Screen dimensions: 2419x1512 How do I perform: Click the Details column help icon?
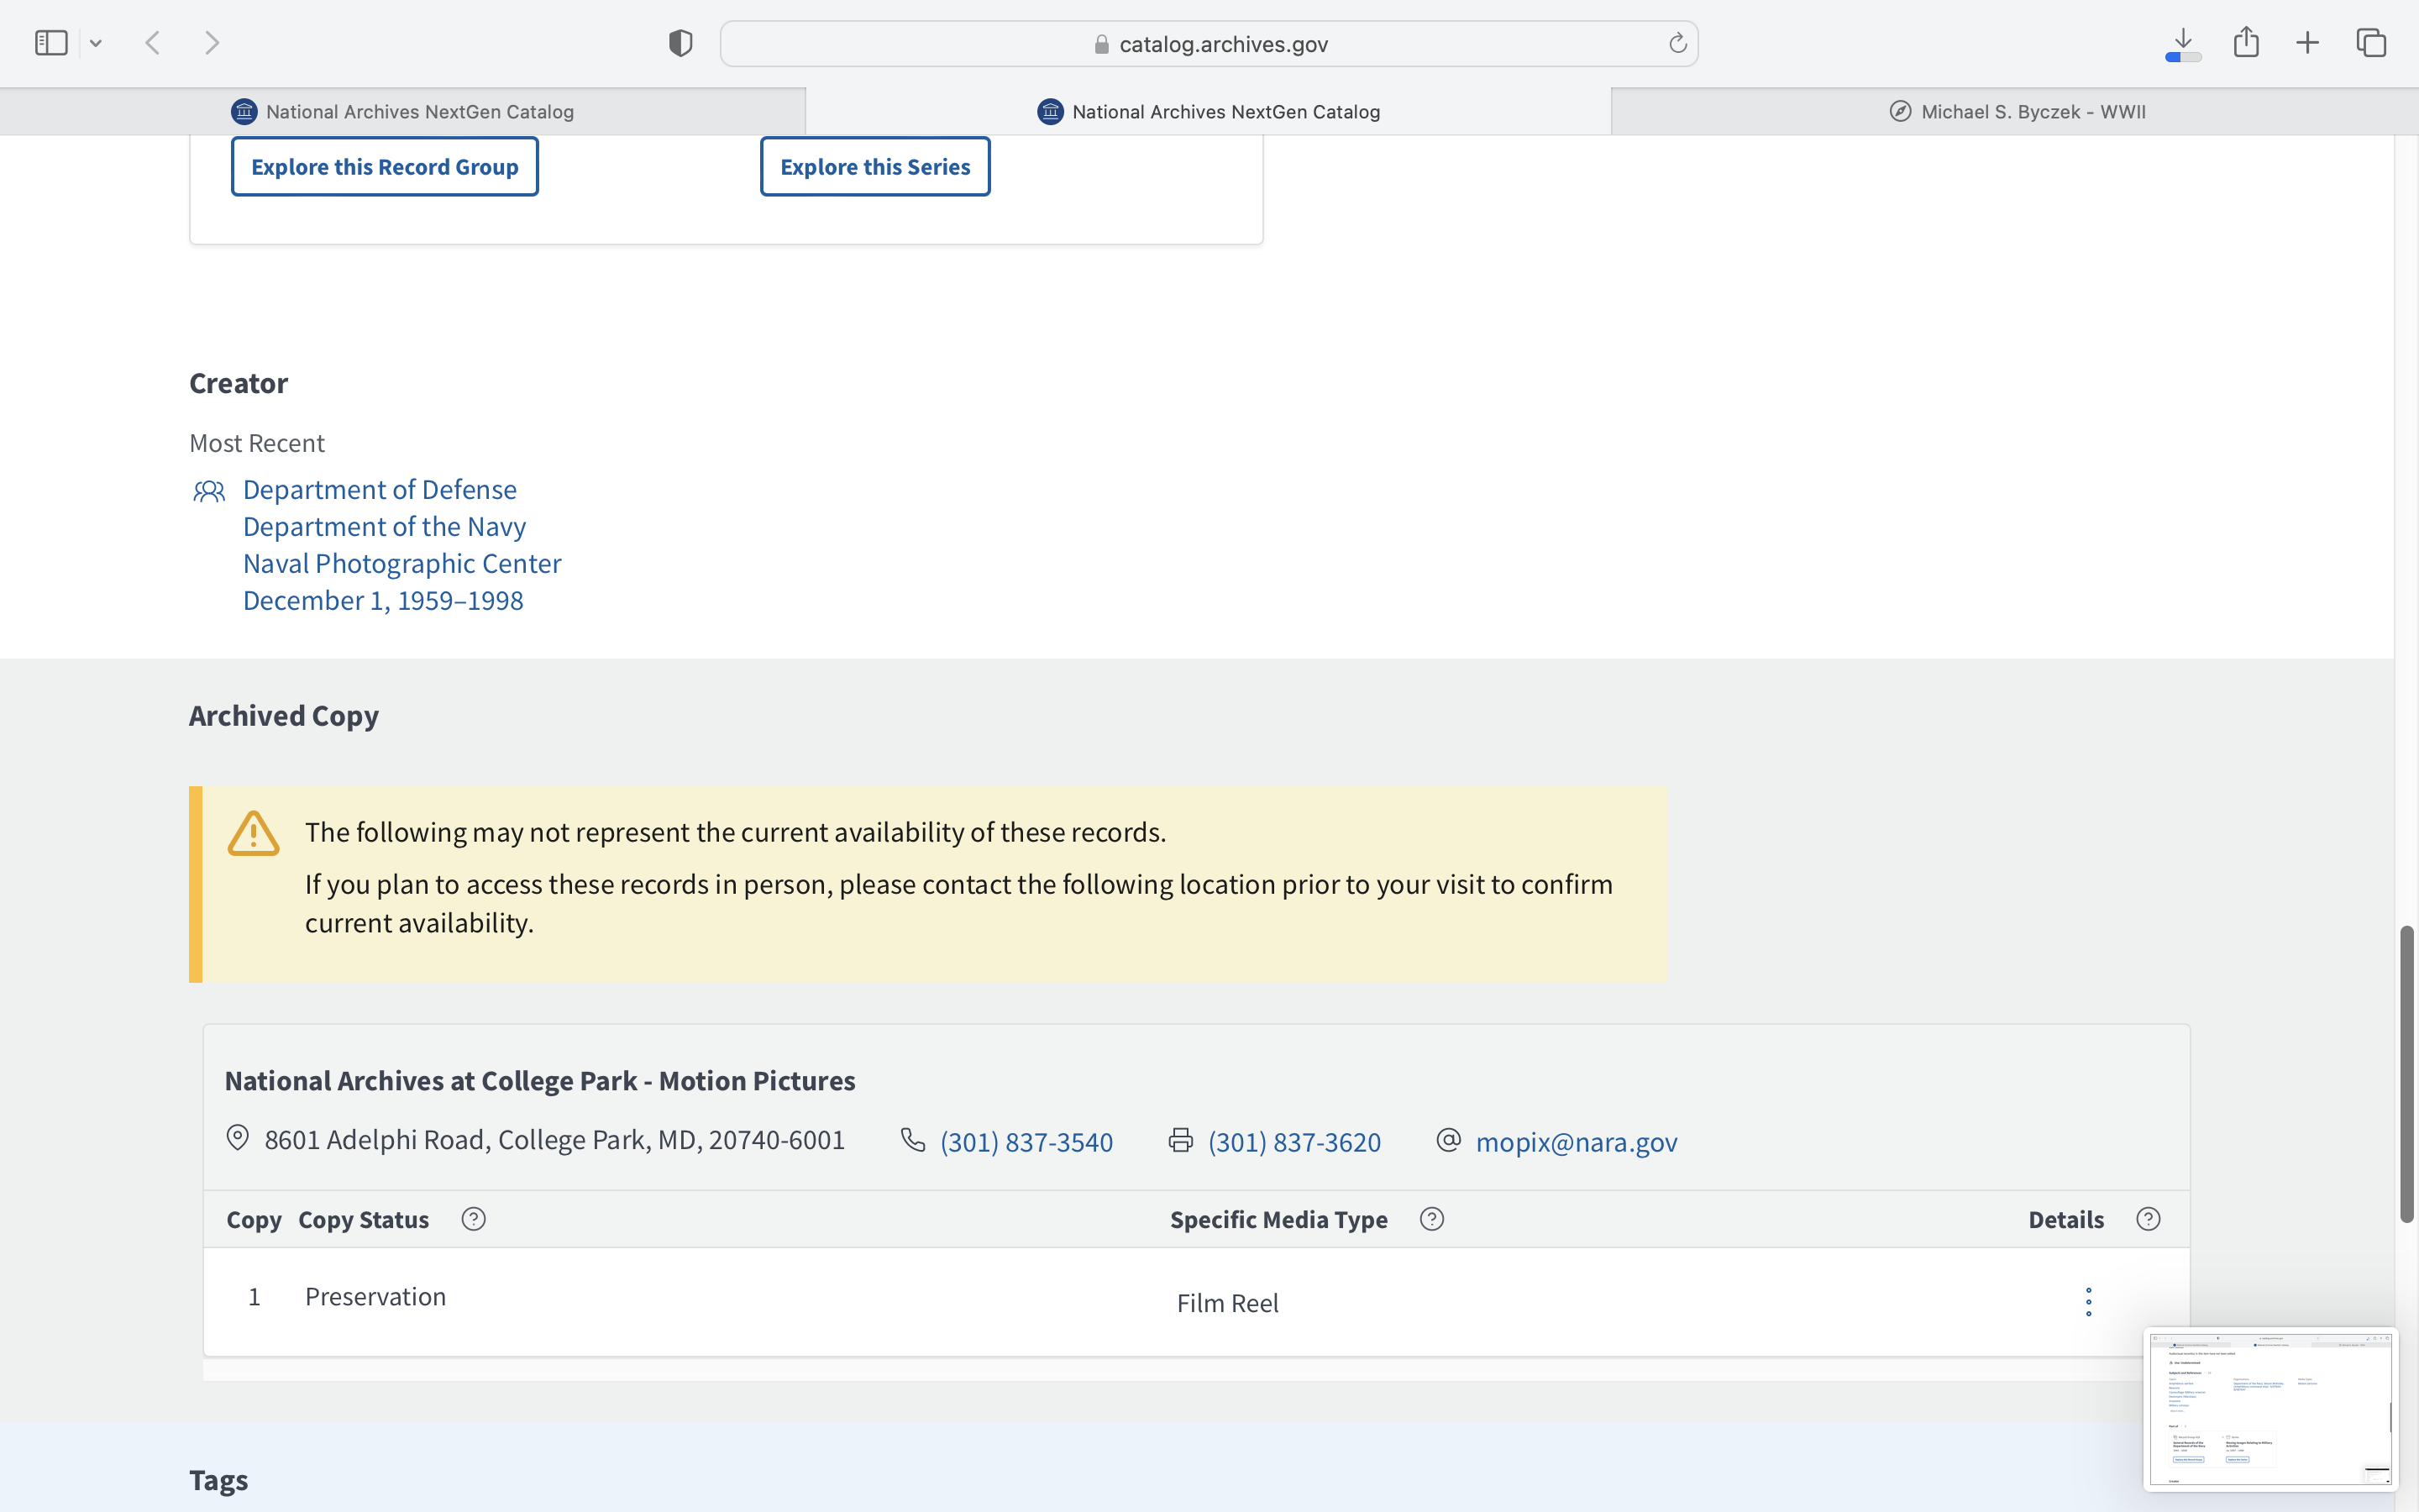tap(2148, 1219)
